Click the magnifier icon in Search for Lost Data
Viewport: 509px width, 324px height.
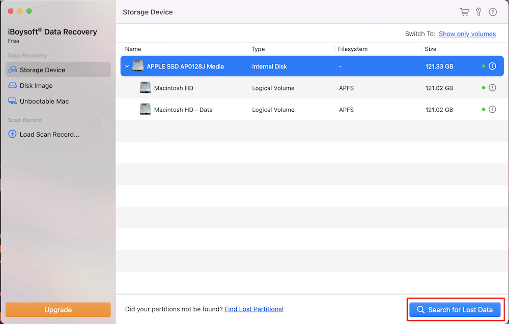(x=421, y=309)
